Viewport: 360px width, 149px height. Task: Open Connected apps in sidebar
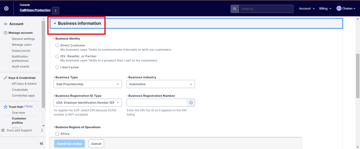click(23, 95)
